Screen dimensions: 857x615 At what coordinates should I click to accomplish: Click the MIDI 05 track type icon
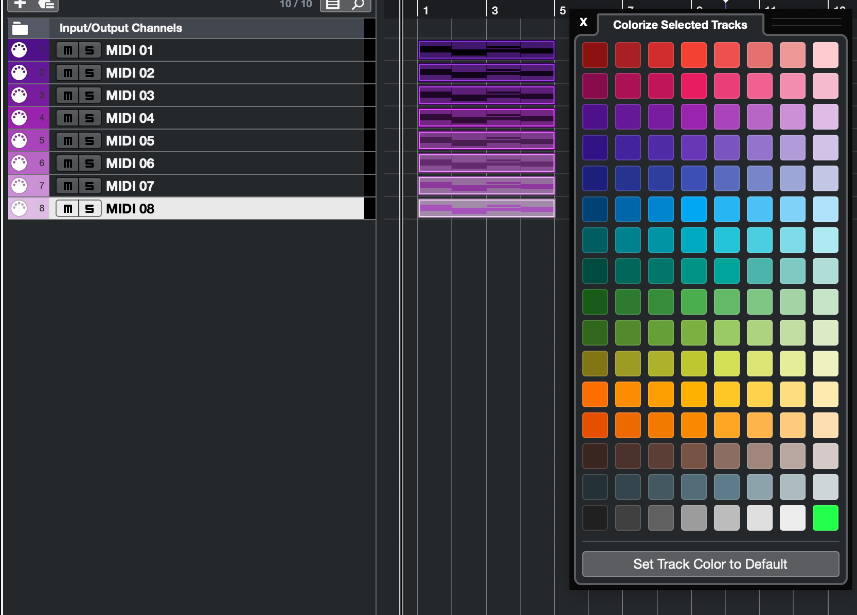click(19, 140)
